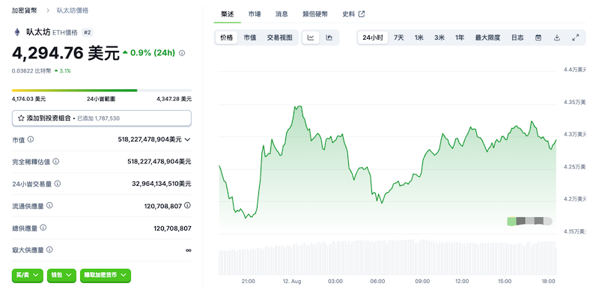Expand chart to fullscreen

[575, 37]
